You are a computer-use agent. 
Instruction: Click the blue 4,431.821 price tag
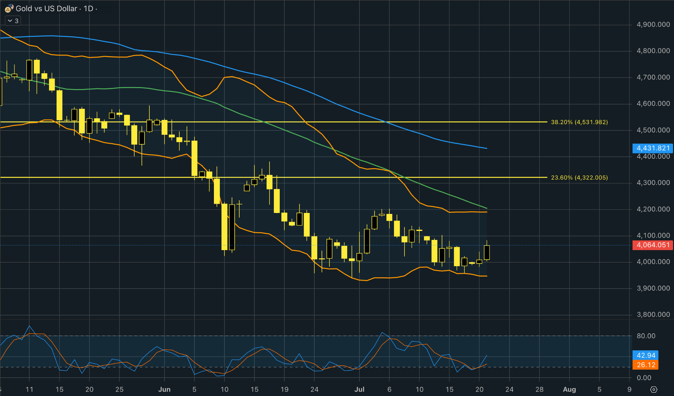coord(653,148)
